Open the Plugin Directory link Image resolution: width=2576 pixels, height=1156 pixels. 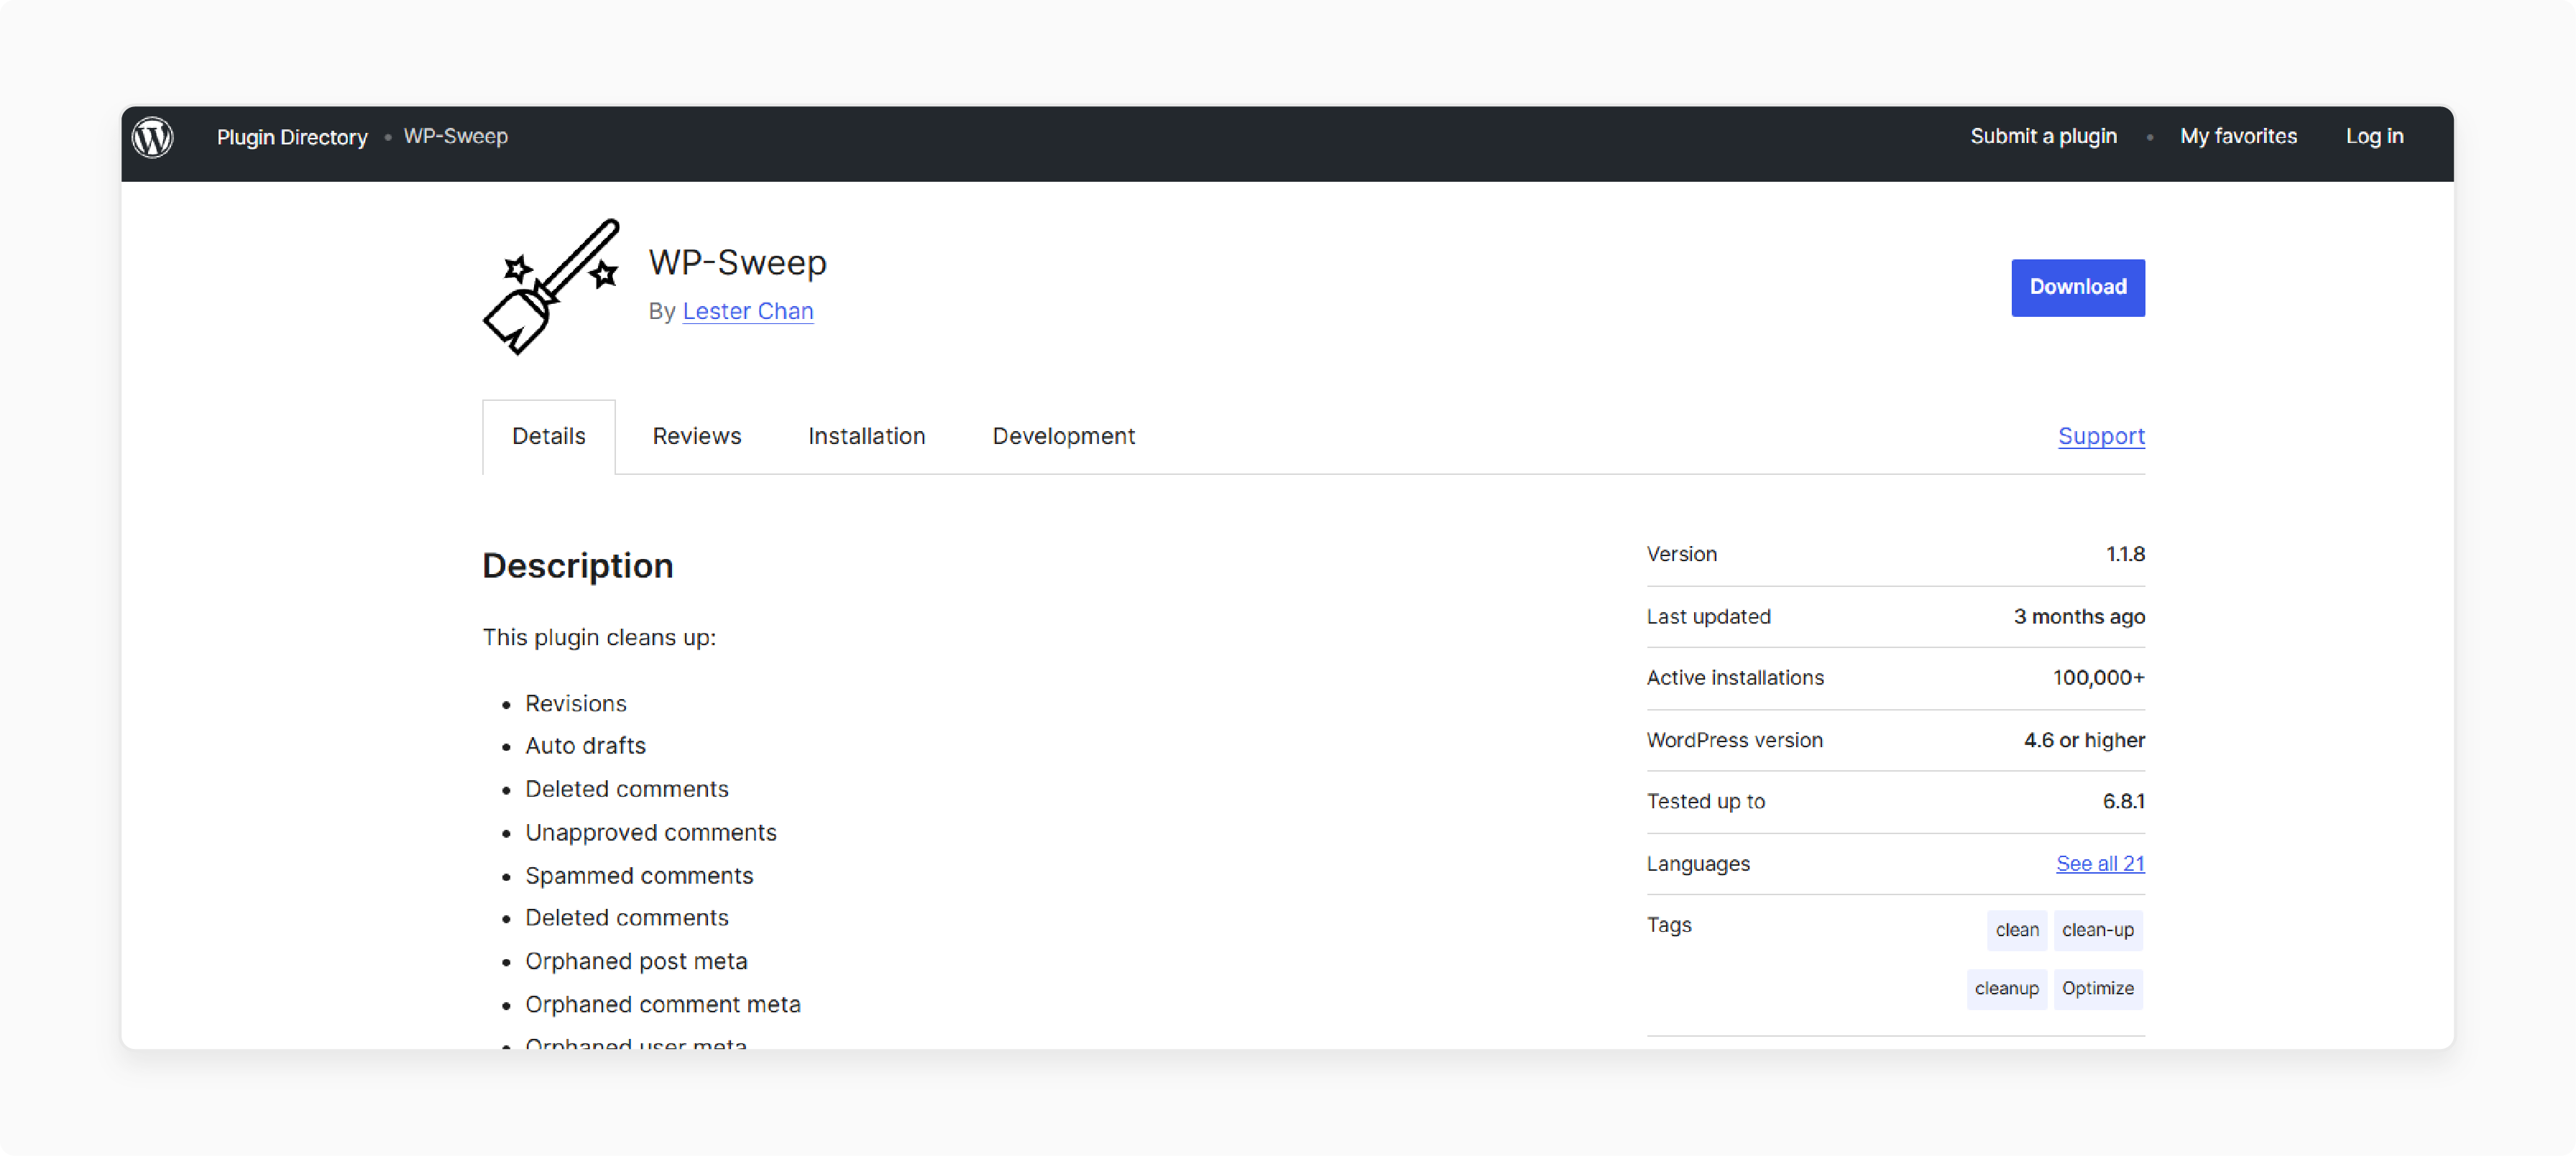click(x=292, y=137)
